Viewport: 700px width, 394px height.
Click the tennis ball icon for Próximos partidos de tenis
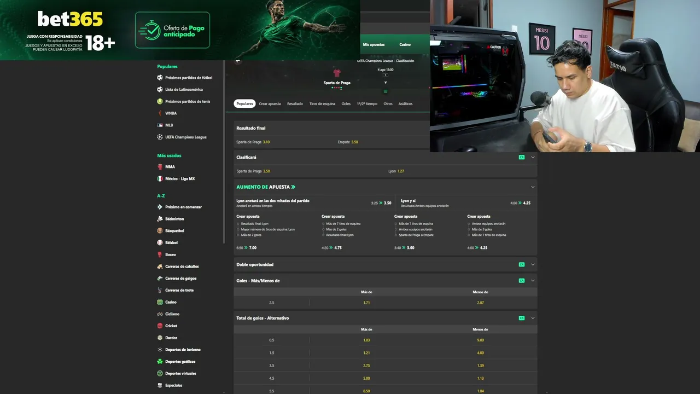click(x=160, y=101)
